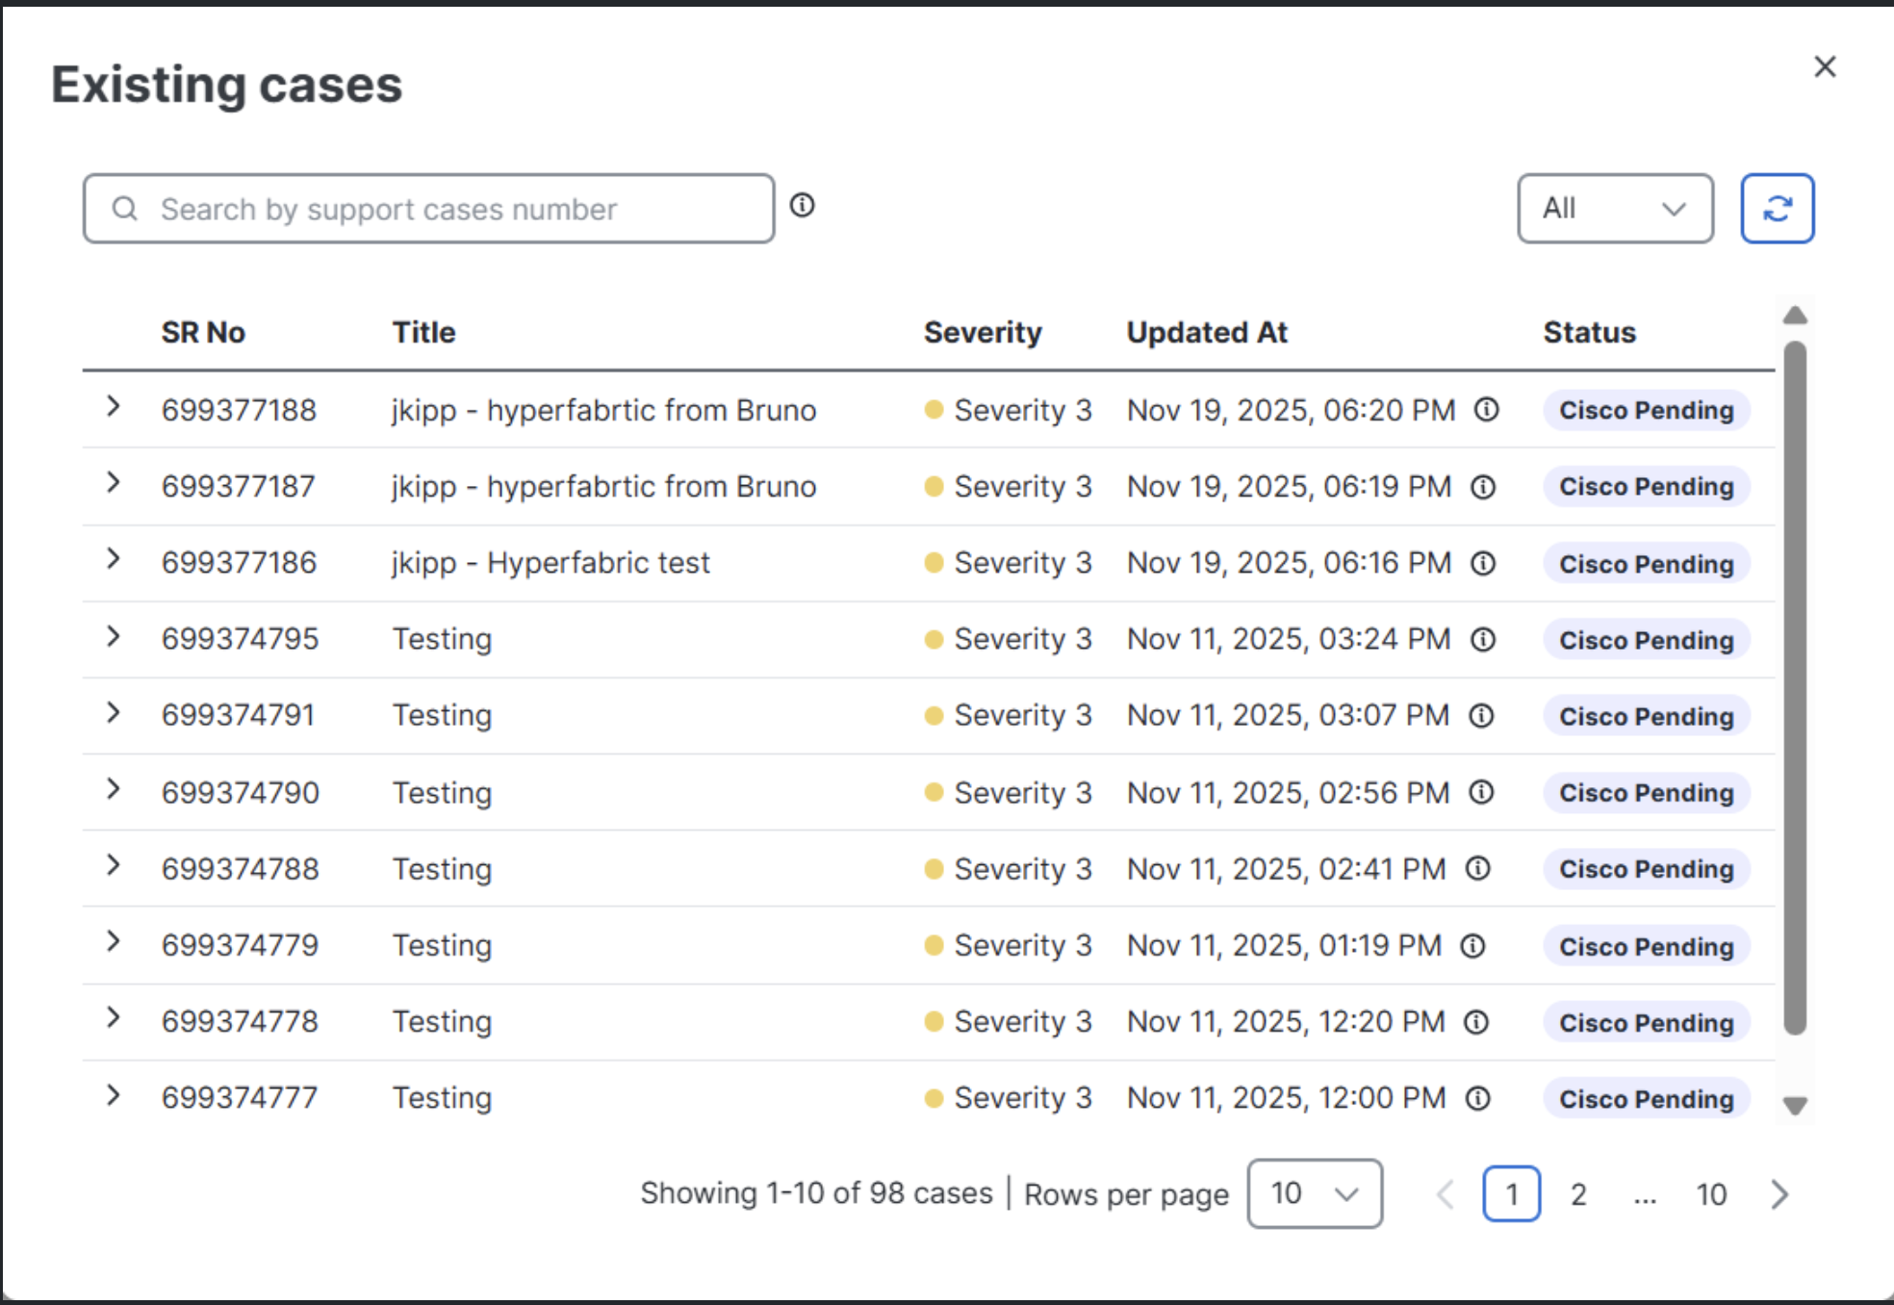The height and width of the screenshot is (1305, 1894).
Task: Click info icon next to 06:20 PM timestamp
Action: [1487, 410]
